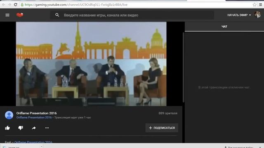
Task: Focus the game or channel search field
Action: [132, 15]
